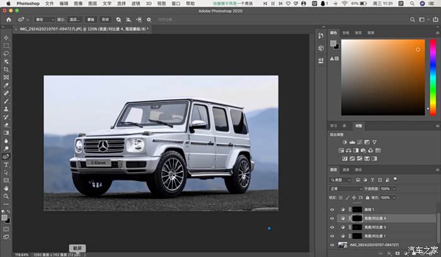
Task: Select the Horizontal Type tool
Action: coord(6,164)
